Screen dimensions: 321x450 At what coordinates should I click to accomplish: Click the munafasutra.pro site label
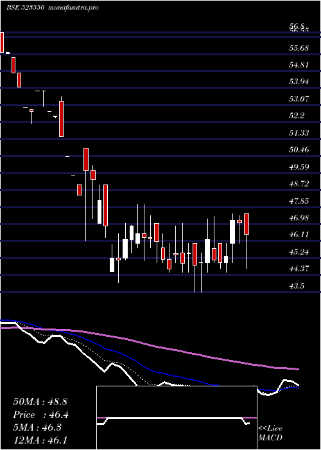[72, 8]
